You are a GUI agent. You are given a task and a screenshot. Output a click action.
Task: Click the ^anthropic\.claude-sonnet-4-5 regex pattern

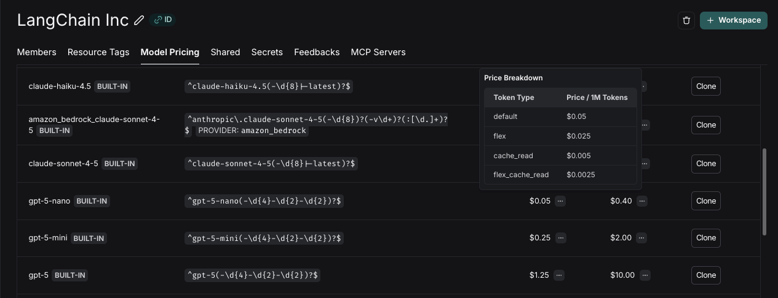point(317,125)
